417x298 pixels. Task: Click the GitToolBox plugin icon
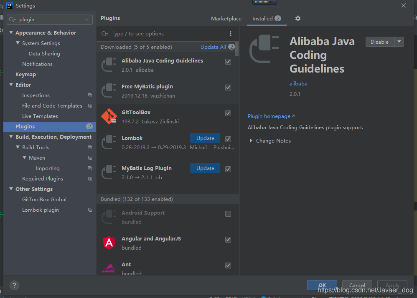point(109,116)
